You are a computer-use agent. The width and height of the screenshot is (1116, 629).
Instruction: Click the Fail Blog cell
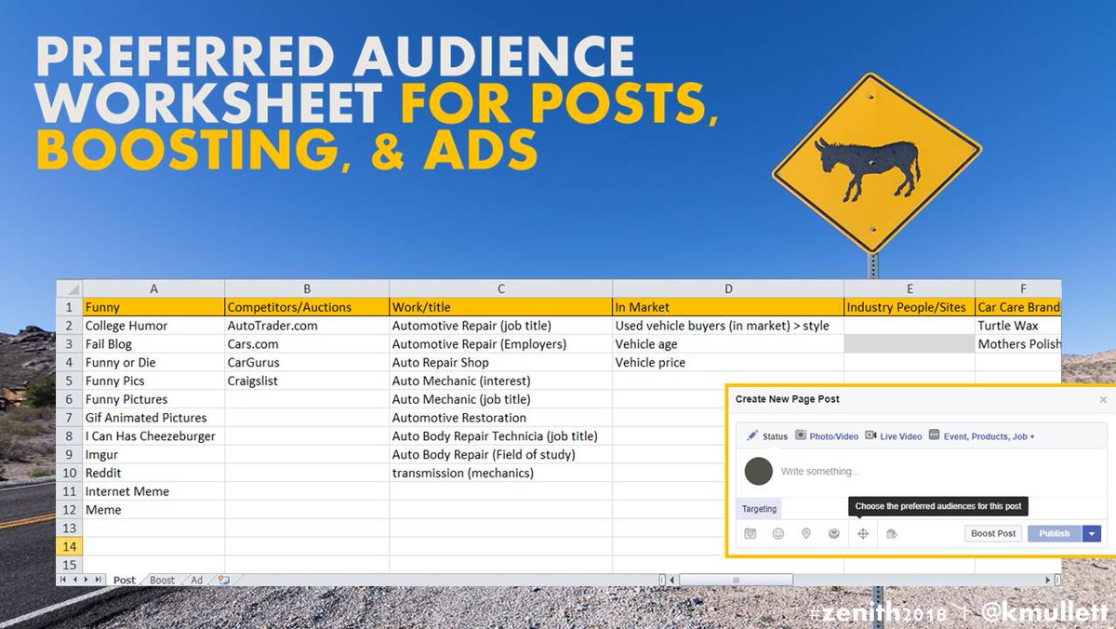click(153, 344)
